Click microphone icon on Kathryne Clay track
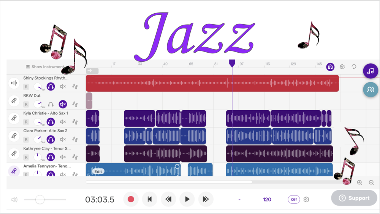The height and width of the screenshot is (214, 380). (x=14, y=153)
